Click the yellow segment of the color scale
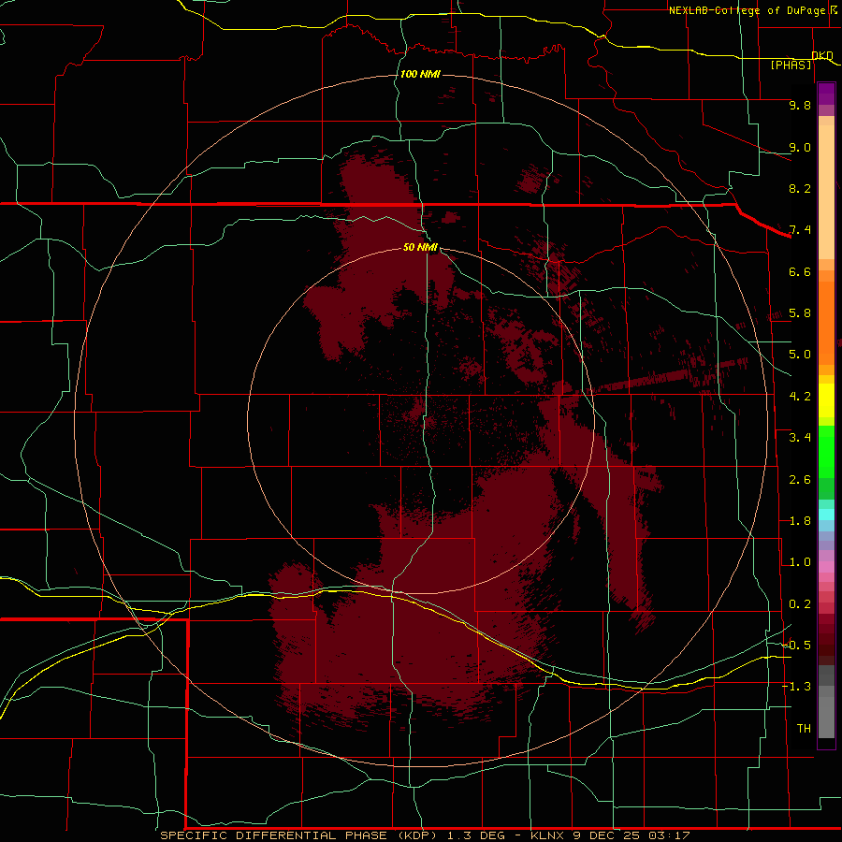Viewport: 842px width, 842px height. click(x=826, y=400)
